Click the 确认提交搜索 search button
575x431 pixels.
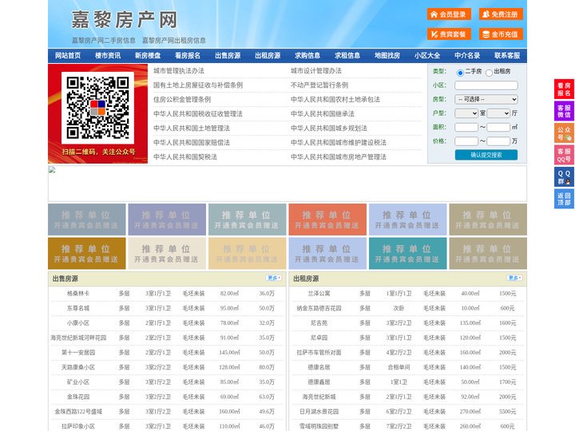point(486,155)
